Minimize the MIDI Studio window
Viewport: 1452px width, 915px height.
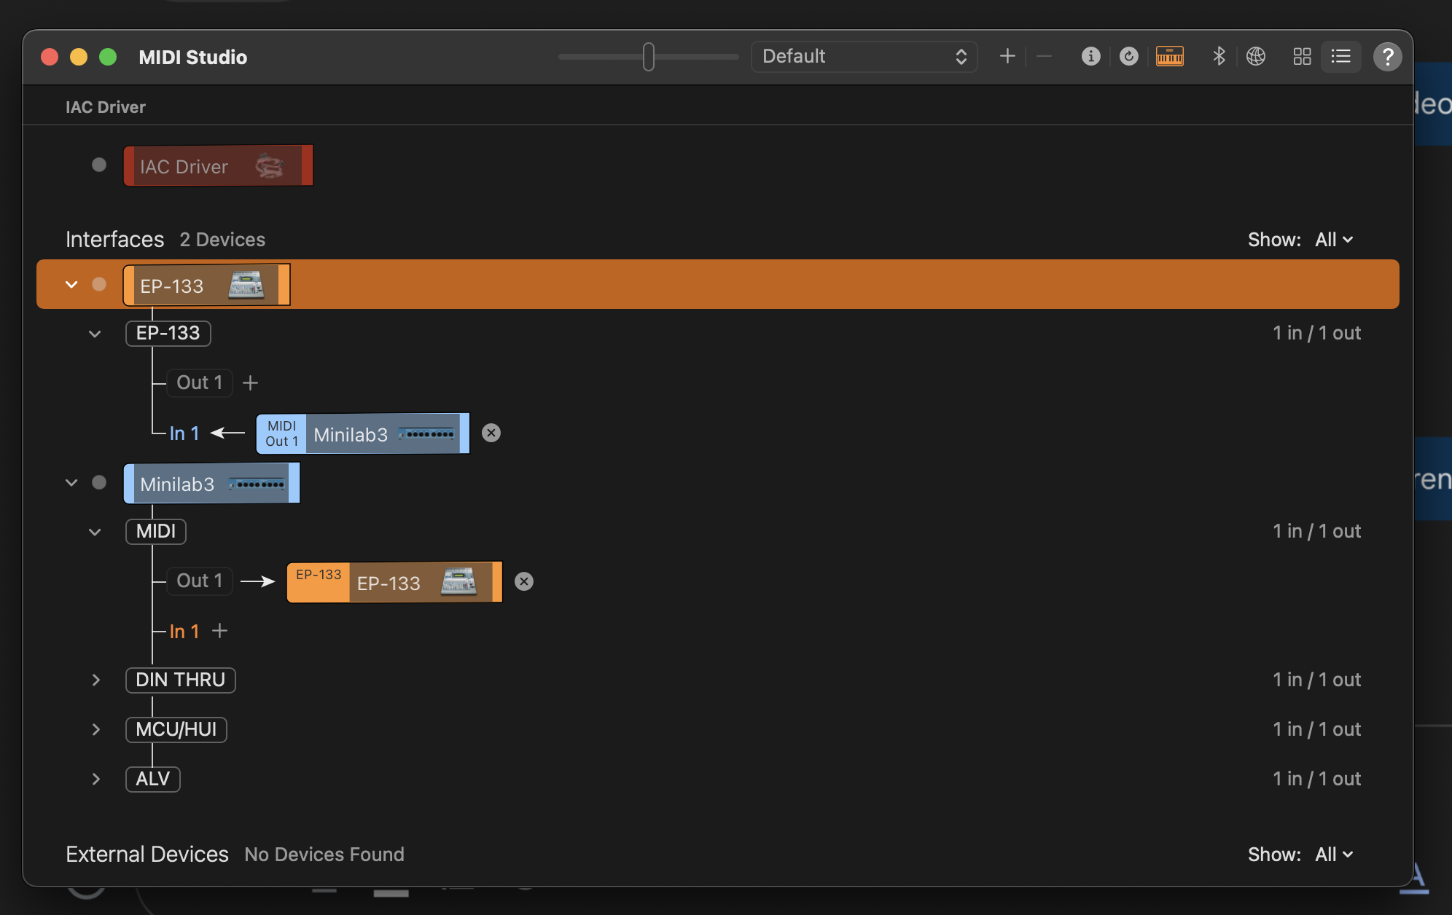(x=79, y=57)
